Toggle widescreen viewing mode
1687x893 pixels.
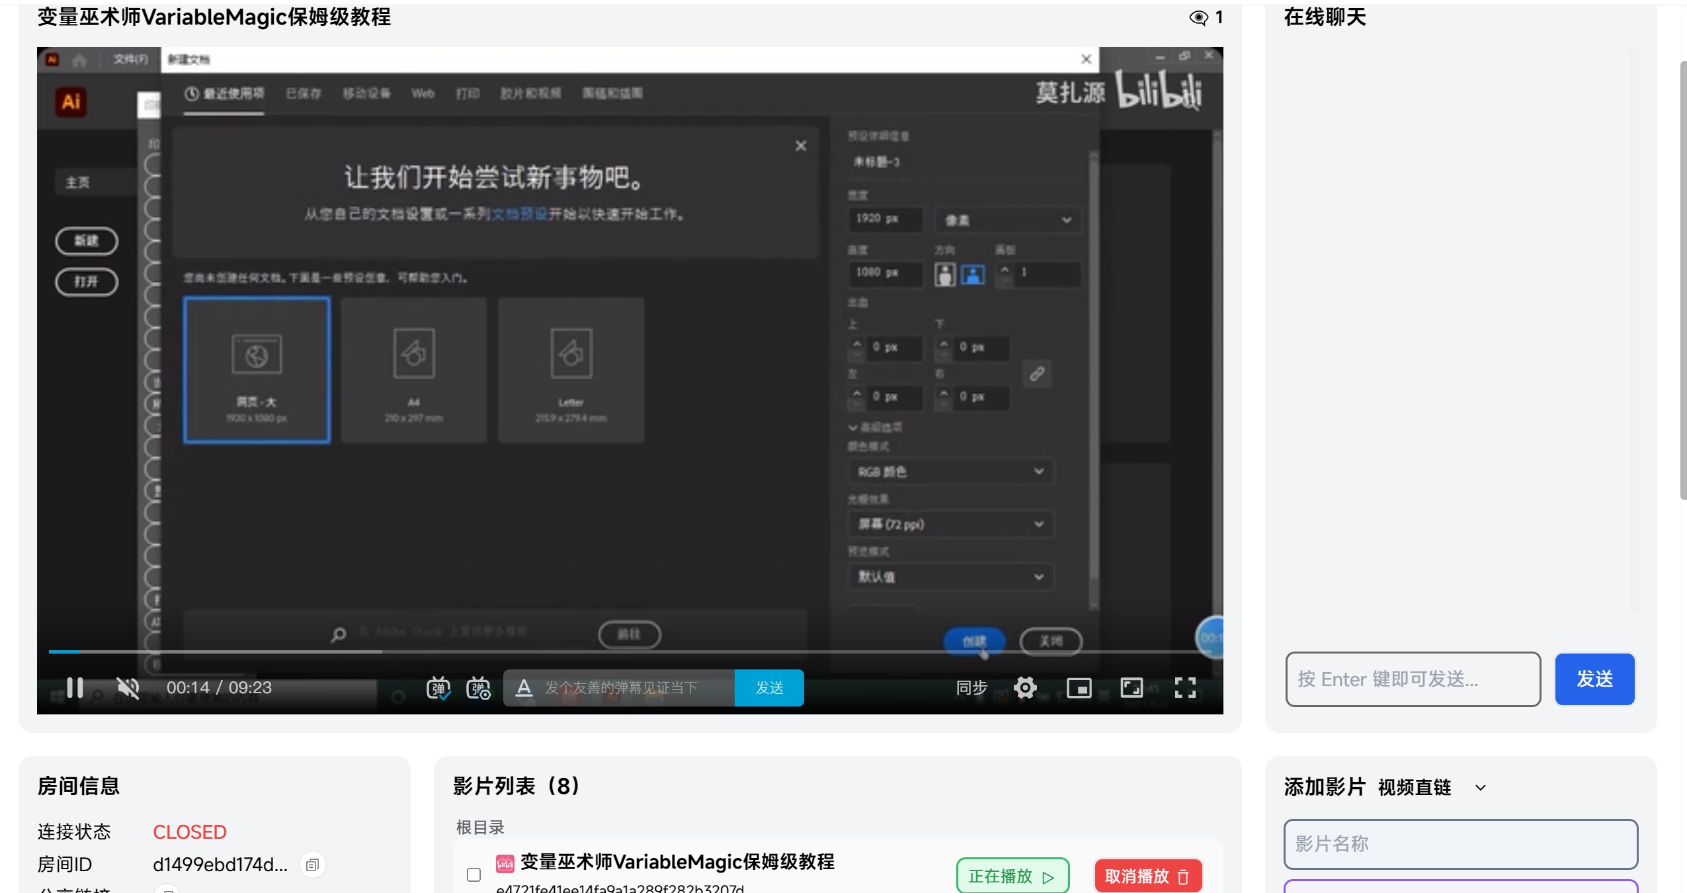(1132, 688)
